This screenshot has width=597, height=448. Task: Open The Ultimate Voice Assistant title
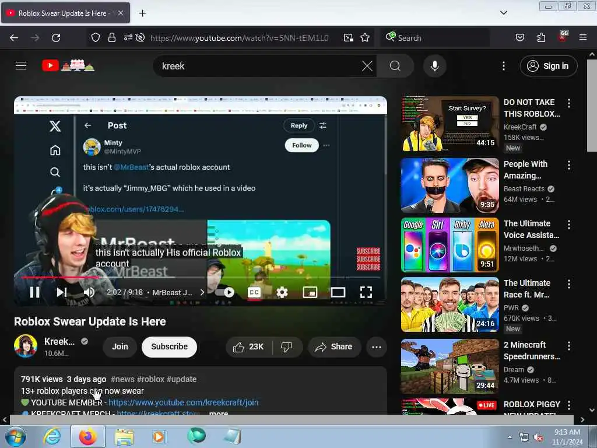coord(531,229)
